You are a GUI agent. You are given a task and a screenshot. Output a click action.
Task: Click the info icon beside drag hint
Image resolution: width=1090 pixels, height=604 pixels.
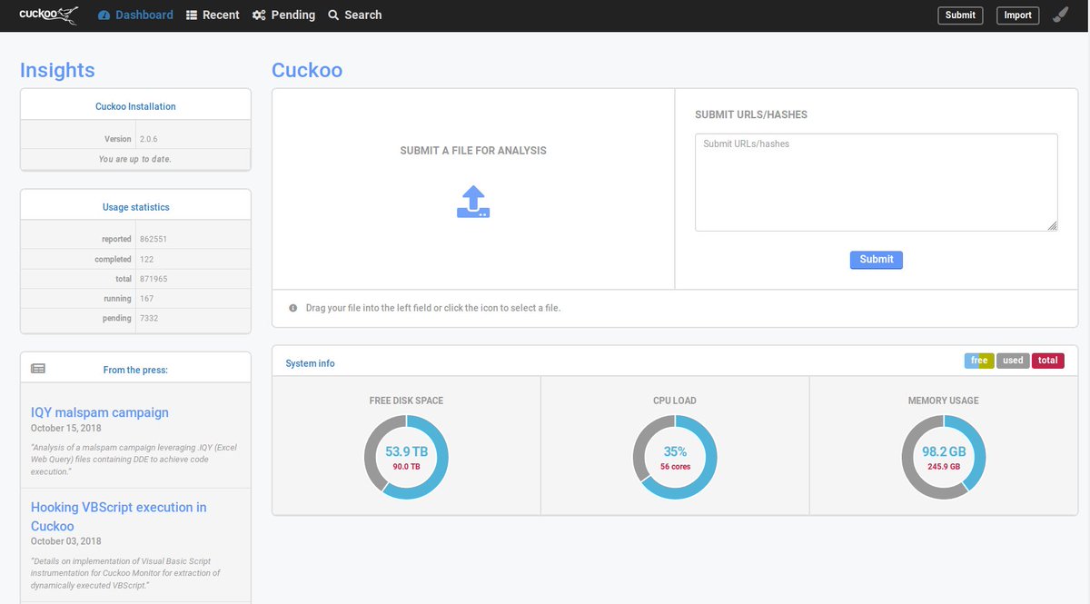click(x=293, y=308)
